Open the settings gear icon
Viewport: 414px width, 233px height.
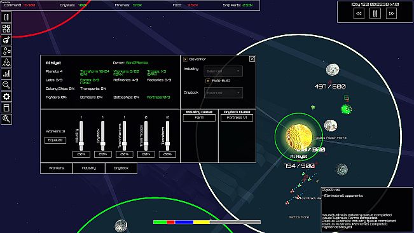tap(6, 96)
